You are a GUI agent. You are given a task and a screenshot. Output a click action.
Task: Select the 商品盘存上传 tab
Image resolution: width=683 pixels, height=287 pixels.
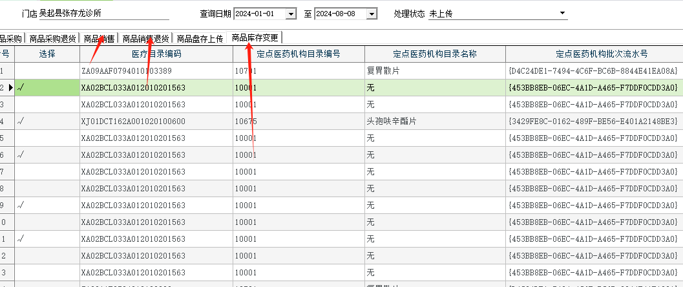click(x=200, y=39)
